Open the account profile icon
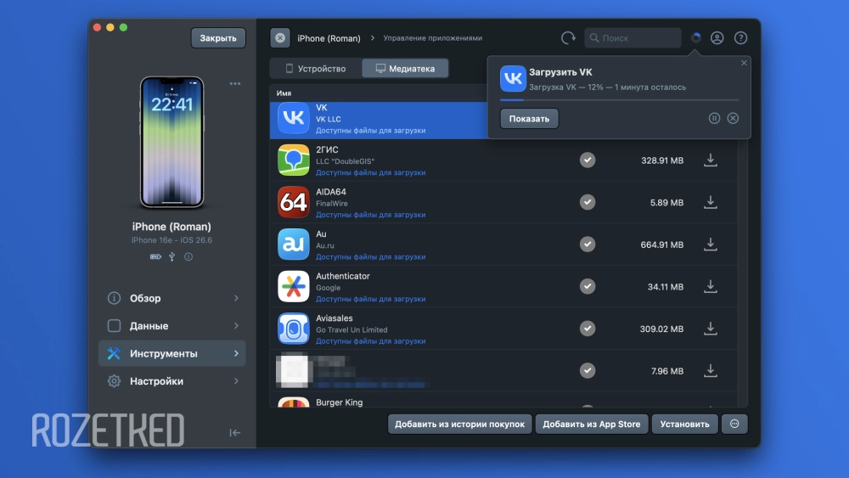Screen dimensions: 849x478 tap(717, 38)
